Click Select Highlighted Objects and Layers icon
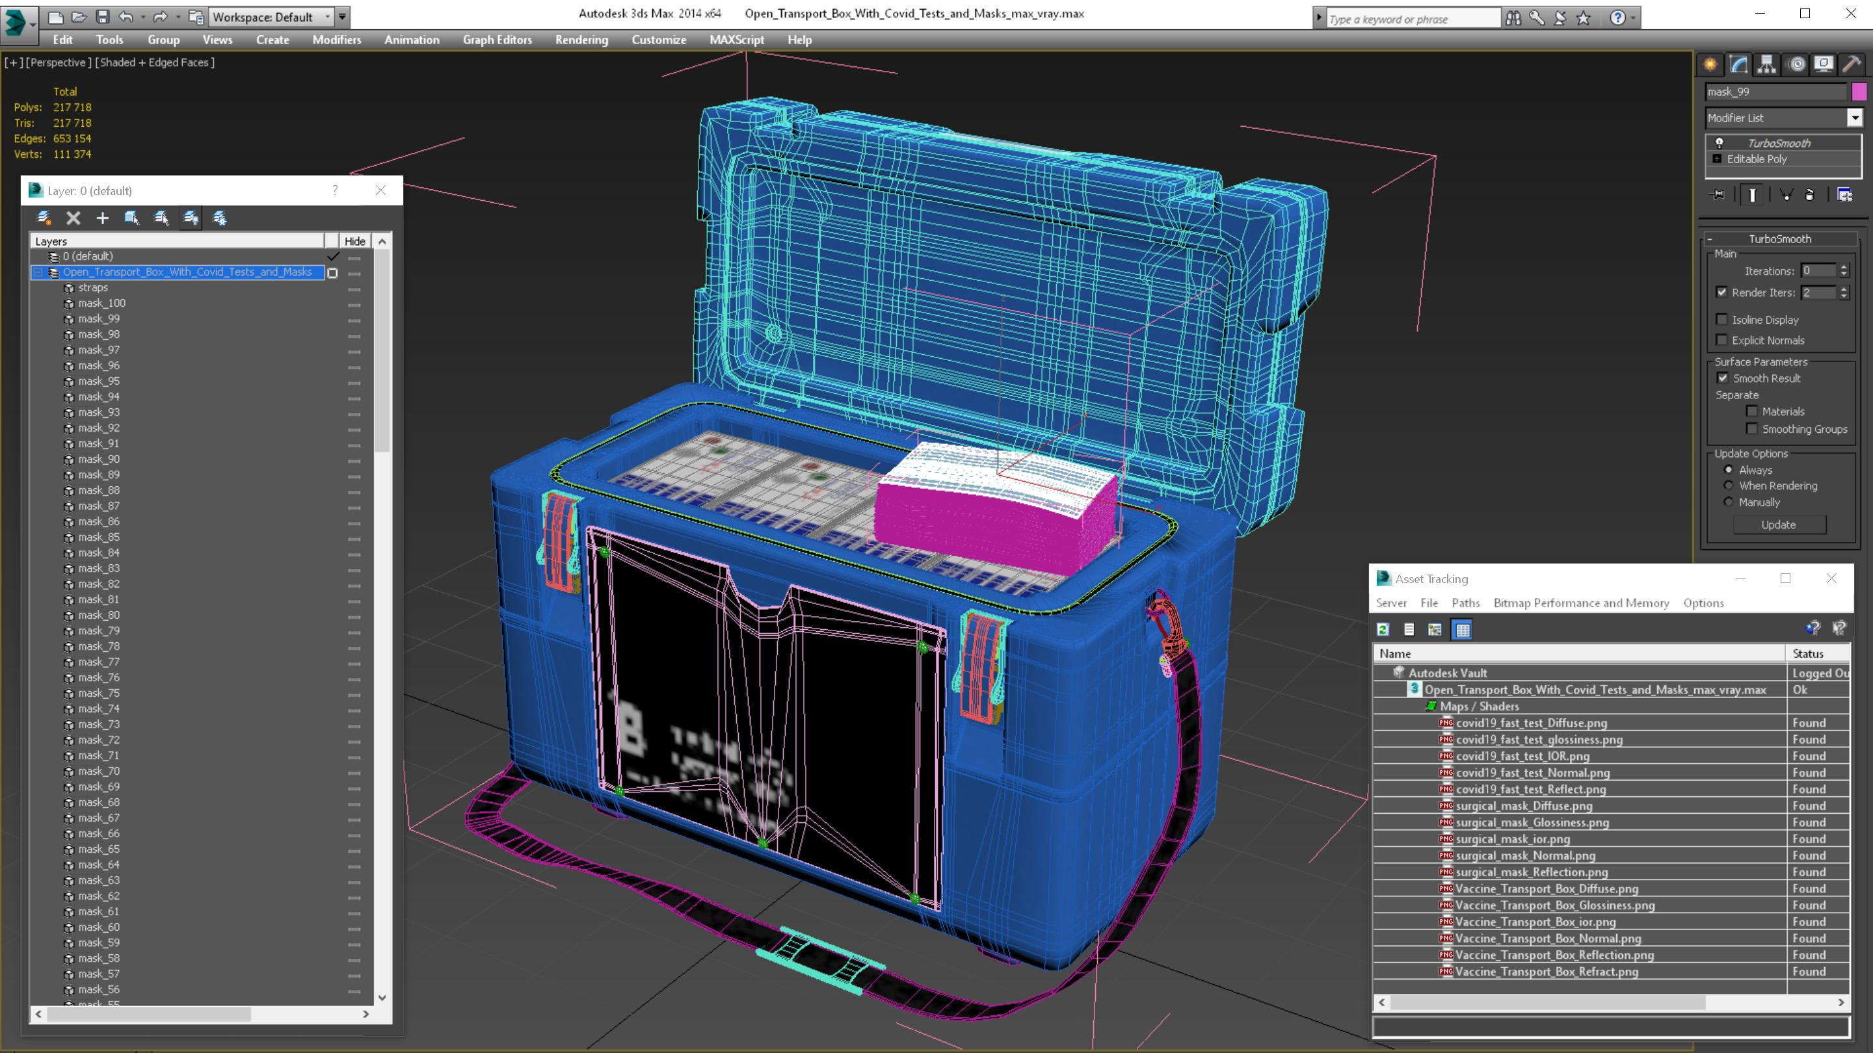This screenshot has height=1053, width=1873. click(131, 218)
